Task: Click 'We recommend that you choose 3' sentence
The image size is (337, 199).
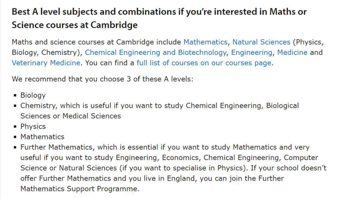Action: pos(103,79)
